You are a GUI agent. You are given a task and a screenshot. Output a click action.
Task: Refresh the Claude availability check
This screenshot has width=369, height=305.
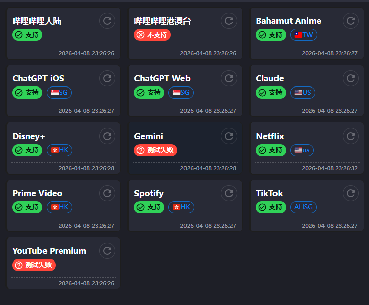coord(350,78)
